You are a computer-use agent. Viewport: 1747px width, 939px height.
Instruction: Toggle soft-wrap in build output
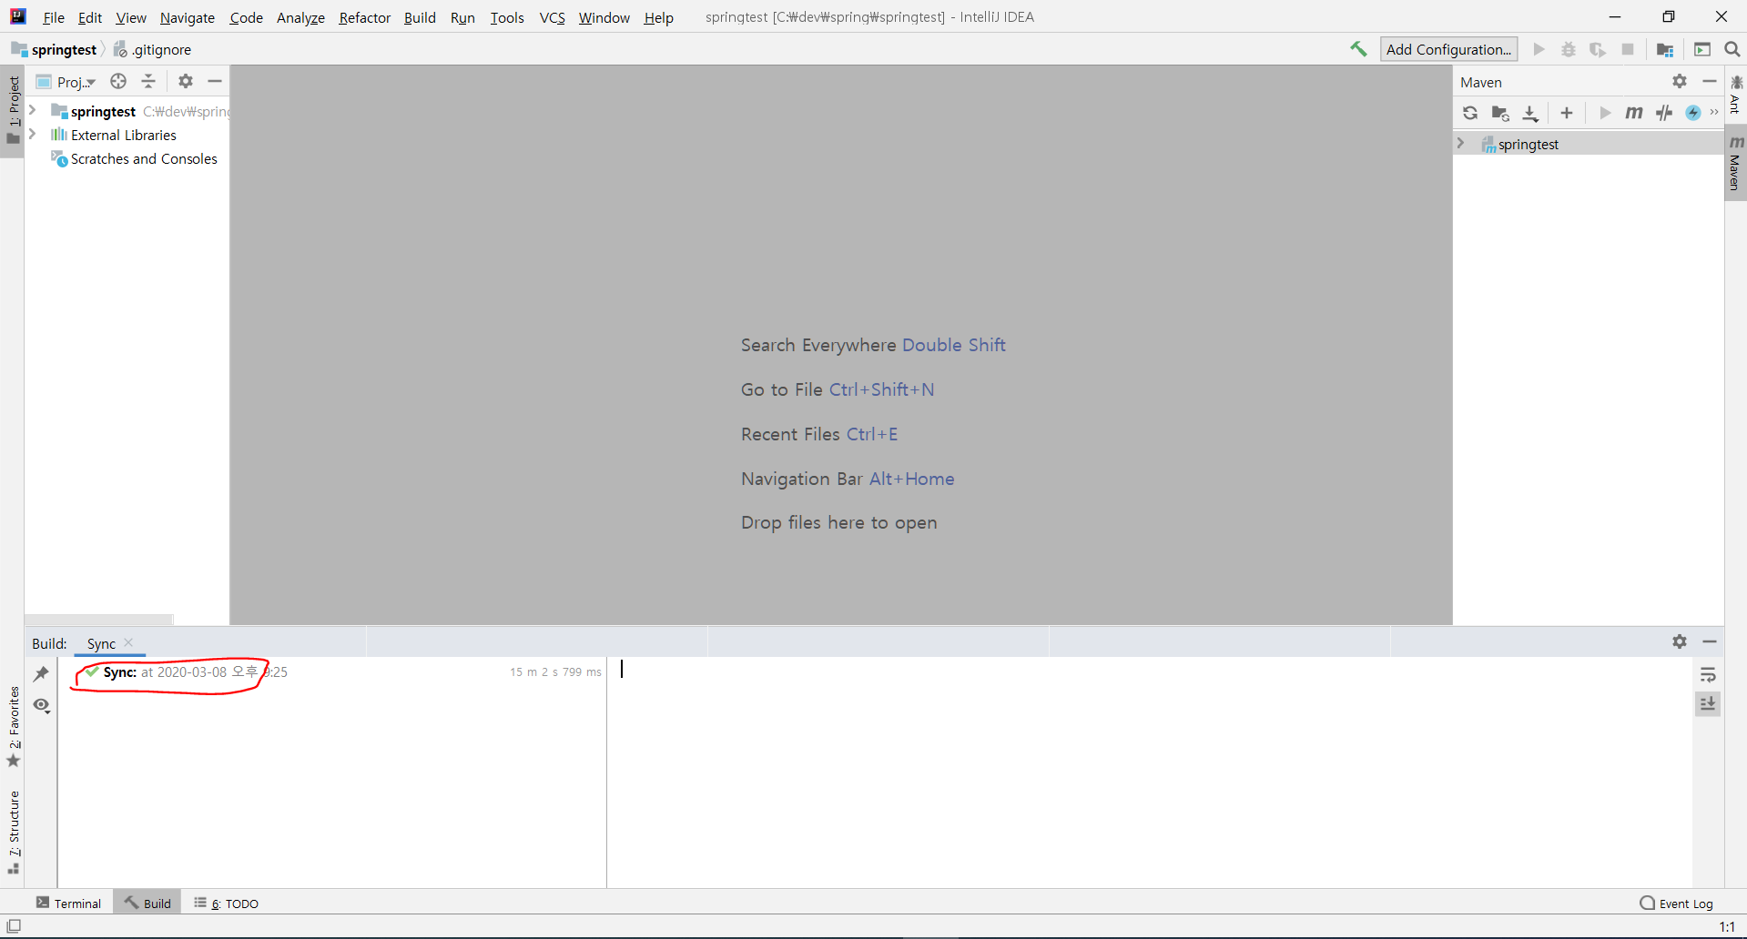(x=1708, y=674)
